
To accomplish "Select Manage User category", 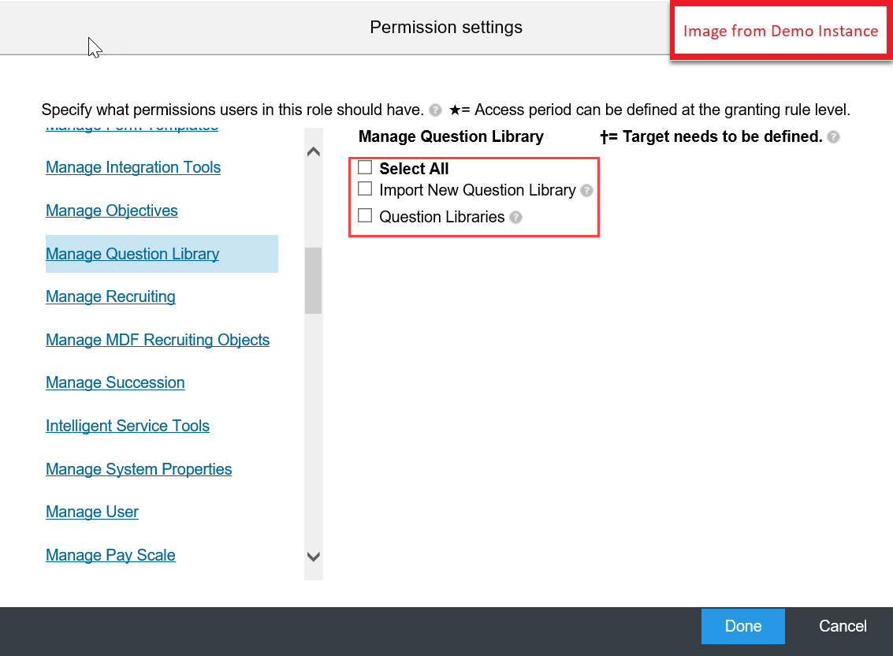I will [92, 512].
